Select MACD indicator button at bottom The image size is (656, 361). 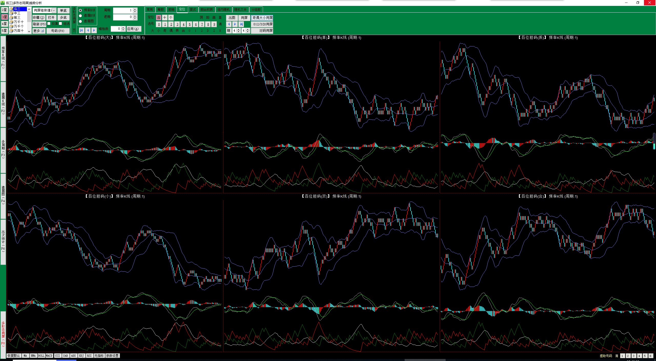tap(49, 356)
